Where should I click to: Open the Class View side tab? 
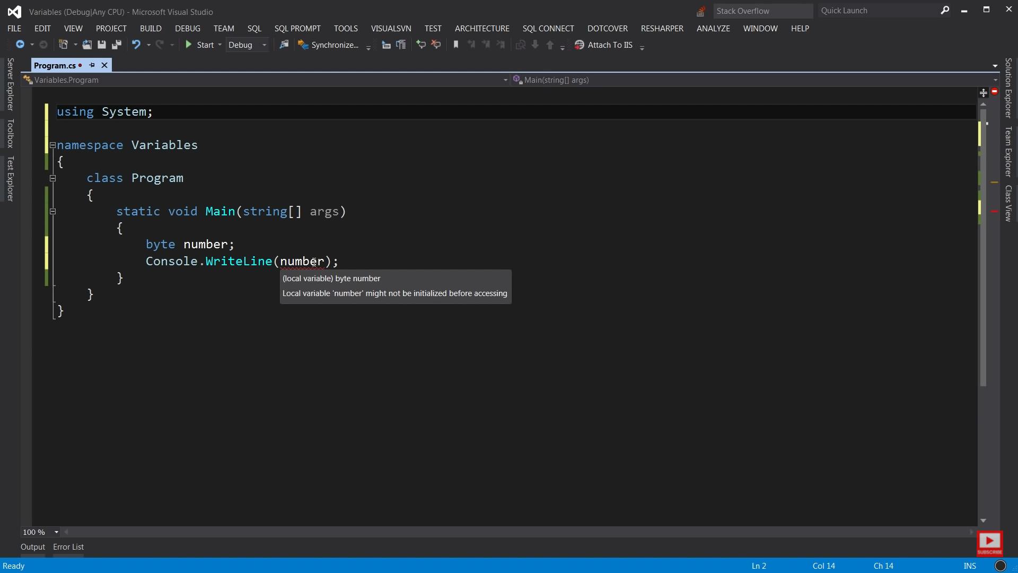[x=1008, y=203]
